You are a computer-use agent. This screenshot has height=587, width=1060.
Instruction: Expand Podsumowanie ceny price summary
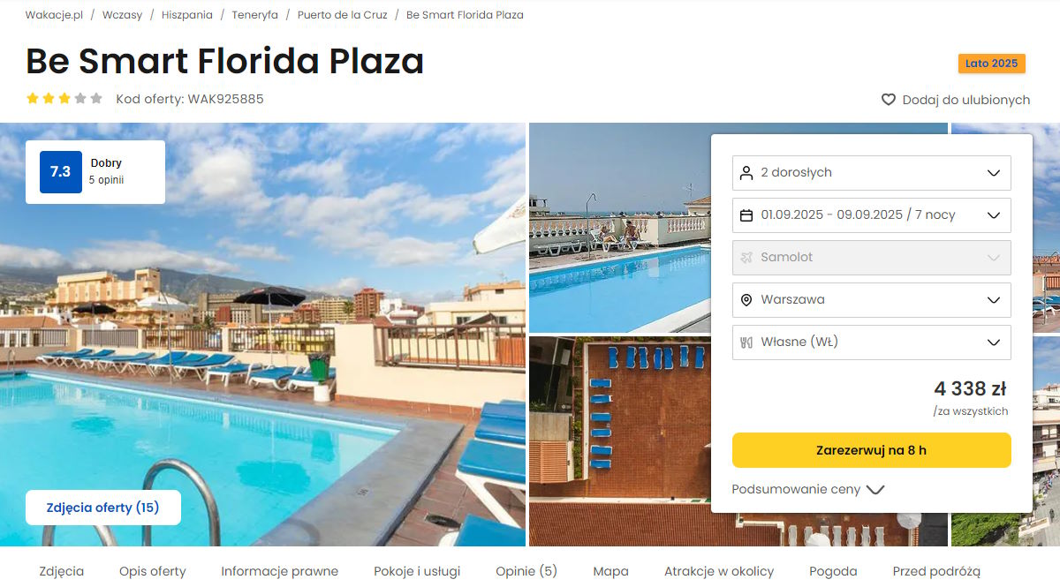(x=808, y=489)
